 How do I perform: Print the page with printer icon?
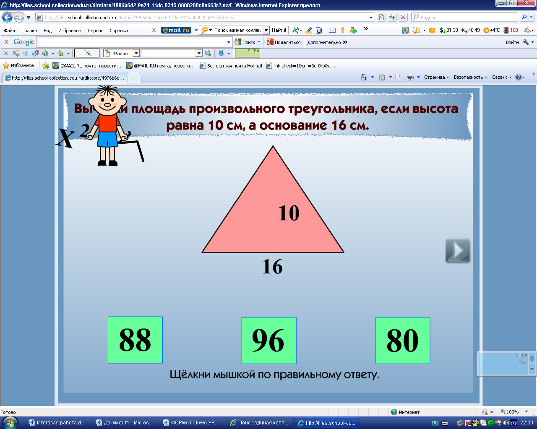(x=410, y=77)
